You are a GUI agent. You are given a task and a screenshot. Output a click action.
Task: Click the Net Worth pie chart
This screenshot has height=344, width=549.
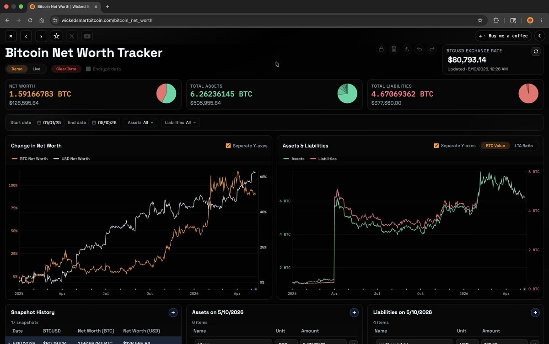167,93
